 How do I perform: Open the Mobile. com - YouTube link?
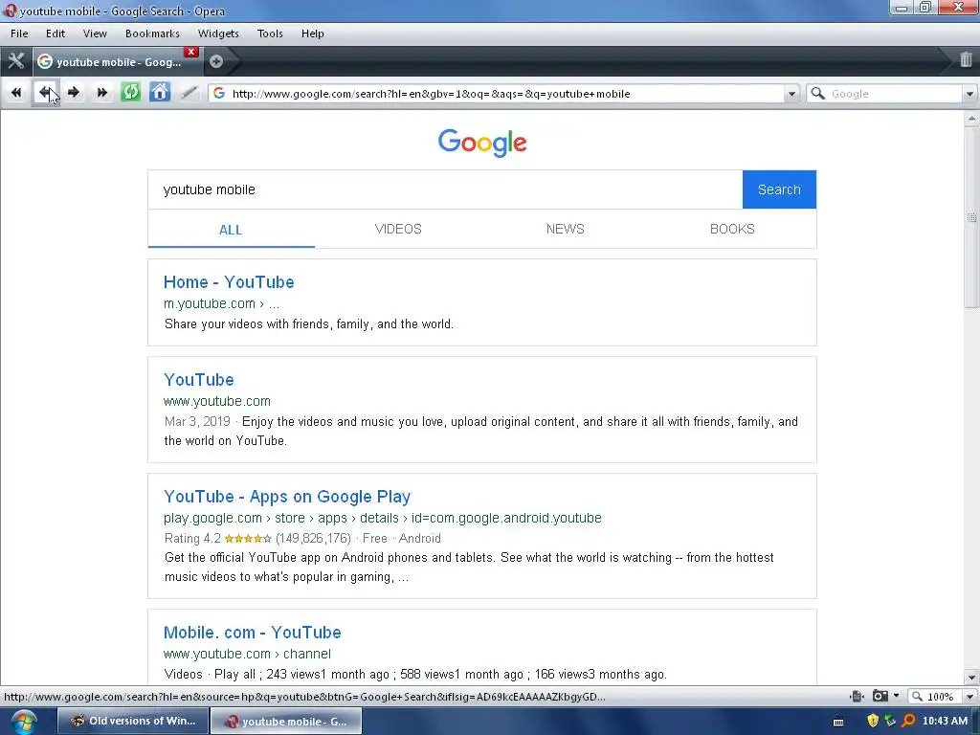tap(252, 632)
